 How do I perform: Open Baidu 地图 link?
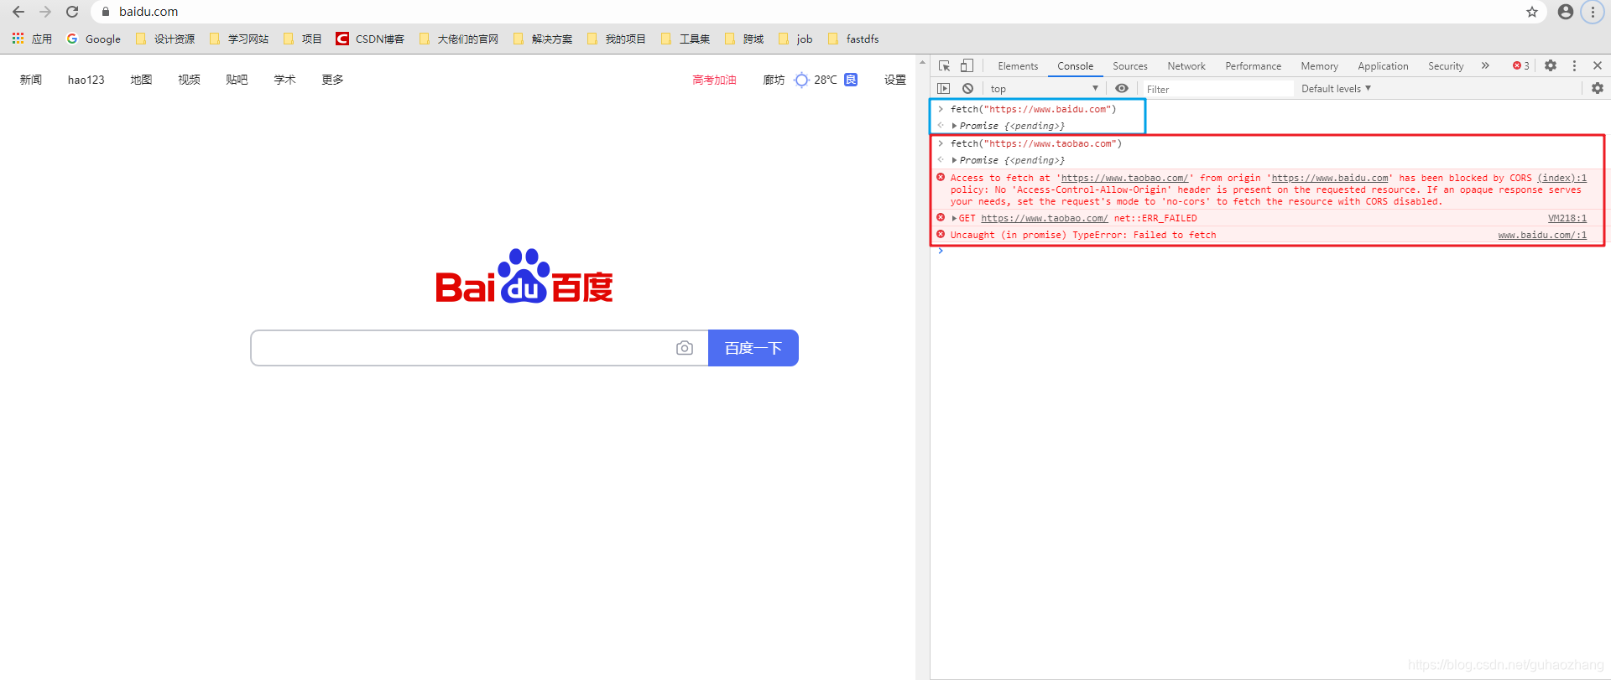pyautogui.click(x=141, y=80)
